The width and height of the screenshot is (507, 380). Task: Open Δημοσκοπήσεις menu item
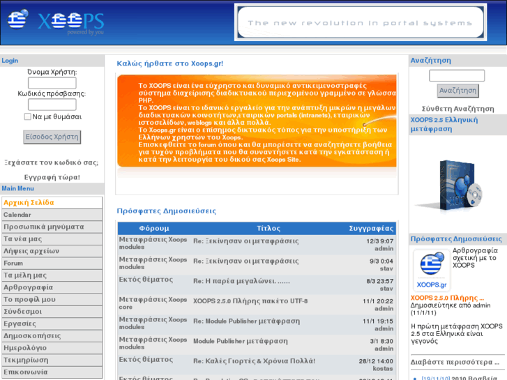coord(52,336)
